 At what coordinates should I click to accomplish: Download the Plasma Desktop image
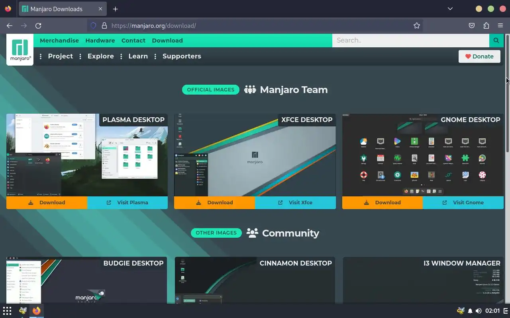click(47, 202)
